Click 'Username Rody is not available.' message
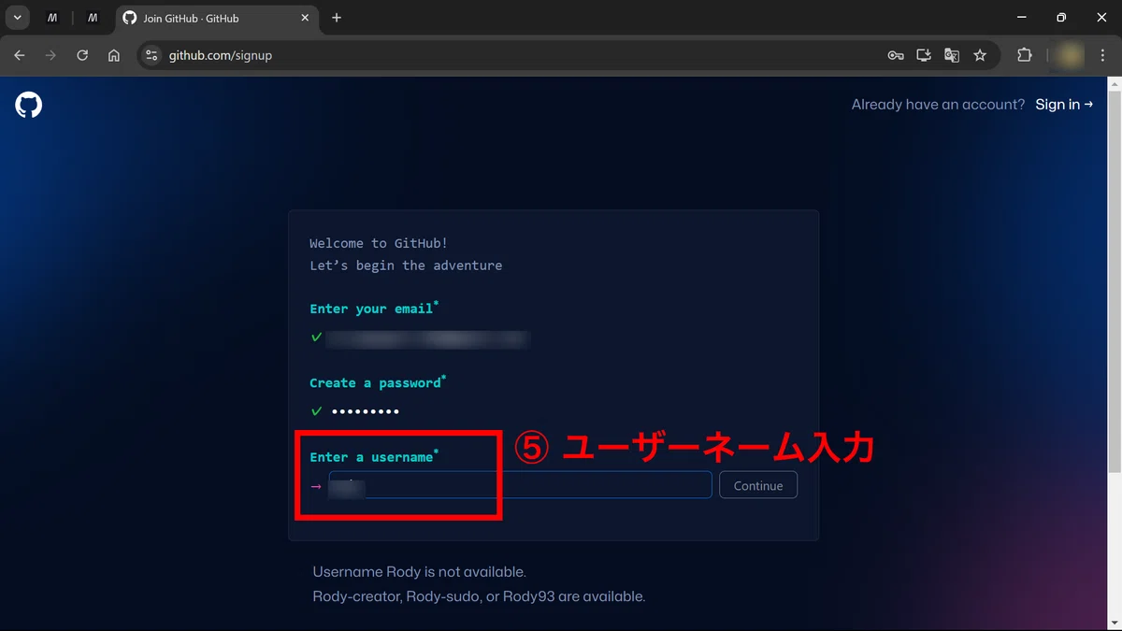The height and width of the screenshot is (631, 1122). pyautogui.click(x=419, y=571)
